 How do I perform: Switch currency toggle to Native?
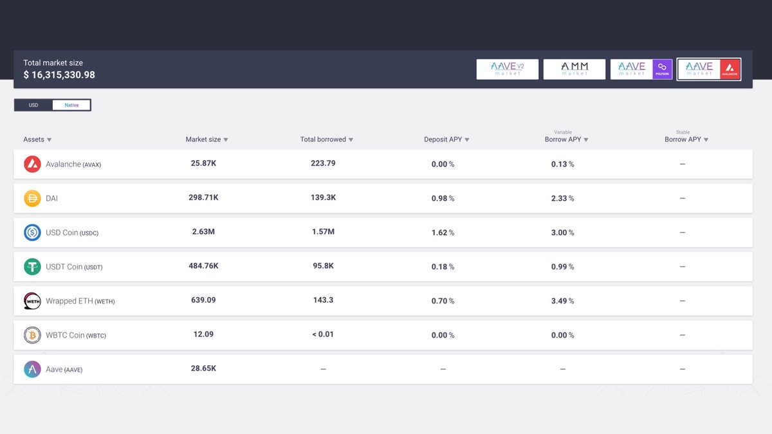click(71, 105)
